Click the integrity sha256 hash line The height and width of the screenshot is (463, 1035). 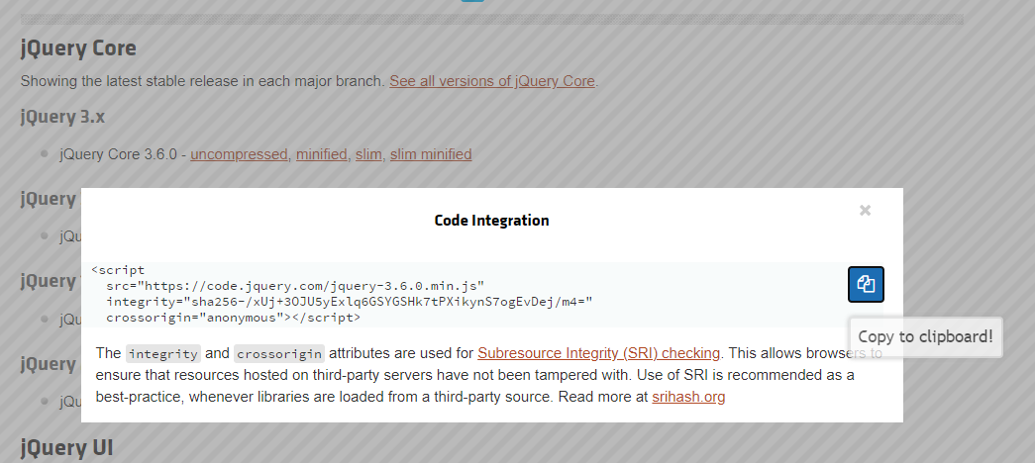350,302
